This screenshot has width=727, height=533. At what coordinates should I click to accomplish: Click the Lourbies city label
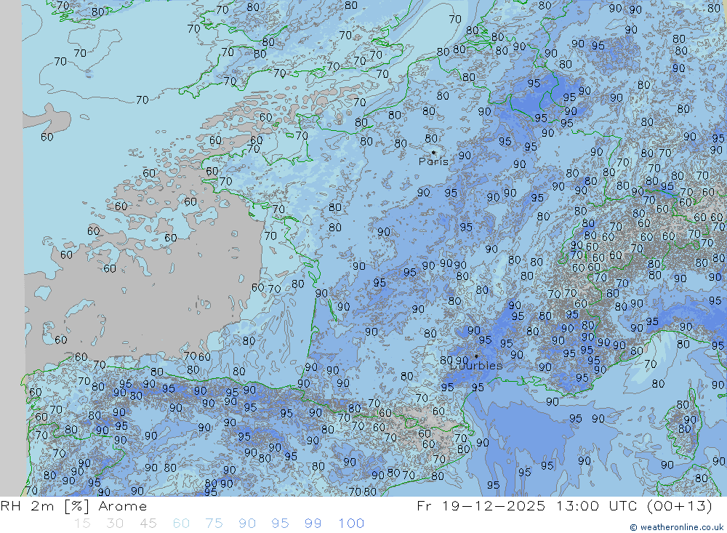pyautogui.click(x=477, y=366)
